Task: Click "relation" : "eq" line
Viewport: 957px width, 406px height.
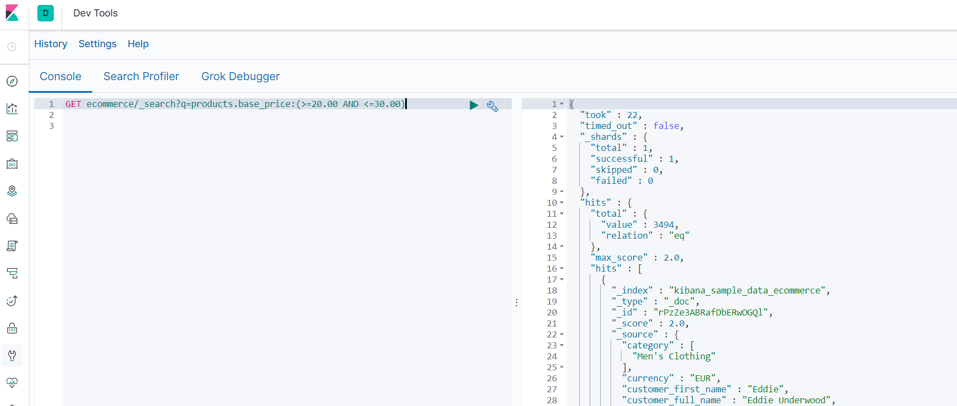Action: tap(645, 235)
